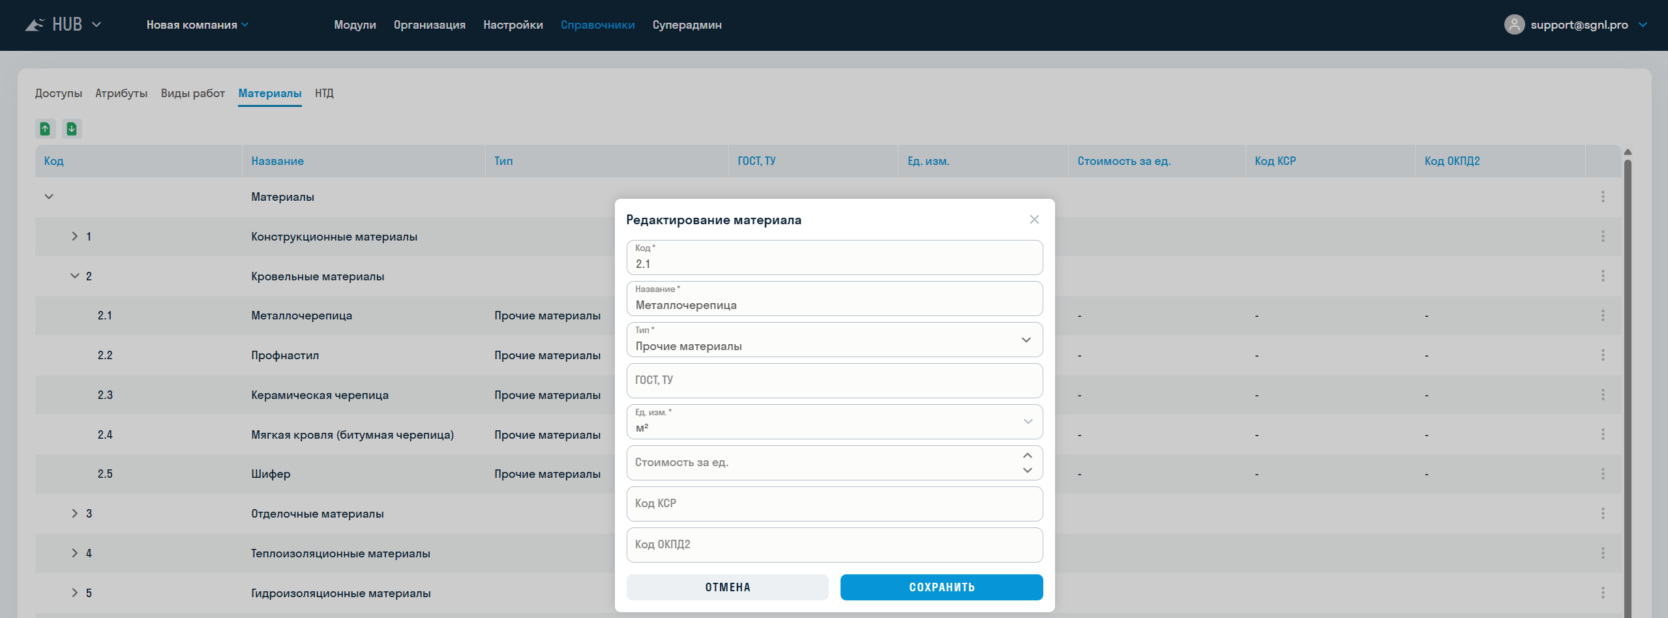Image resolution: width=1668 pixels, height=618 pixels.
Task: Open the Справочники menu
Action: point(597,25)
